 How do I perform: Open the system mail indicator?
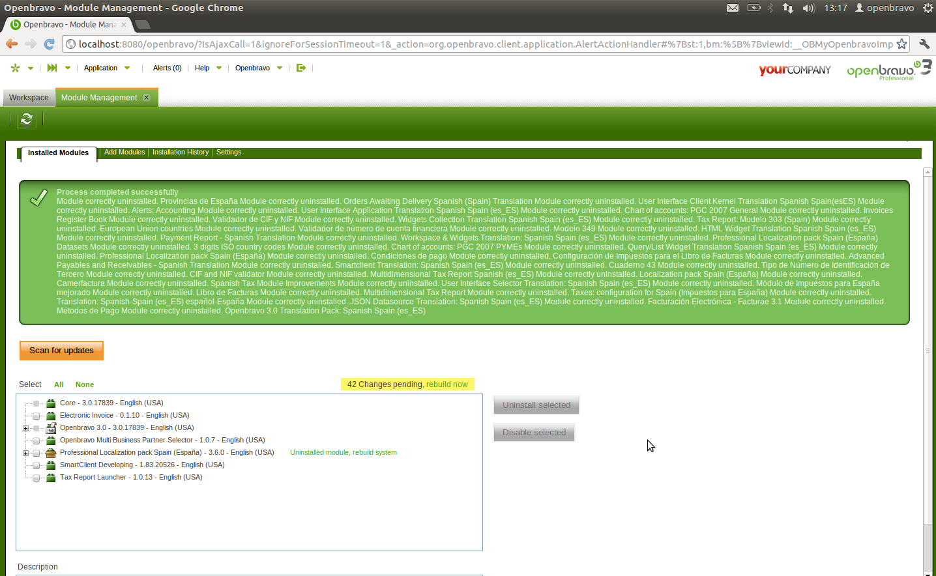(x=733, y=8)
